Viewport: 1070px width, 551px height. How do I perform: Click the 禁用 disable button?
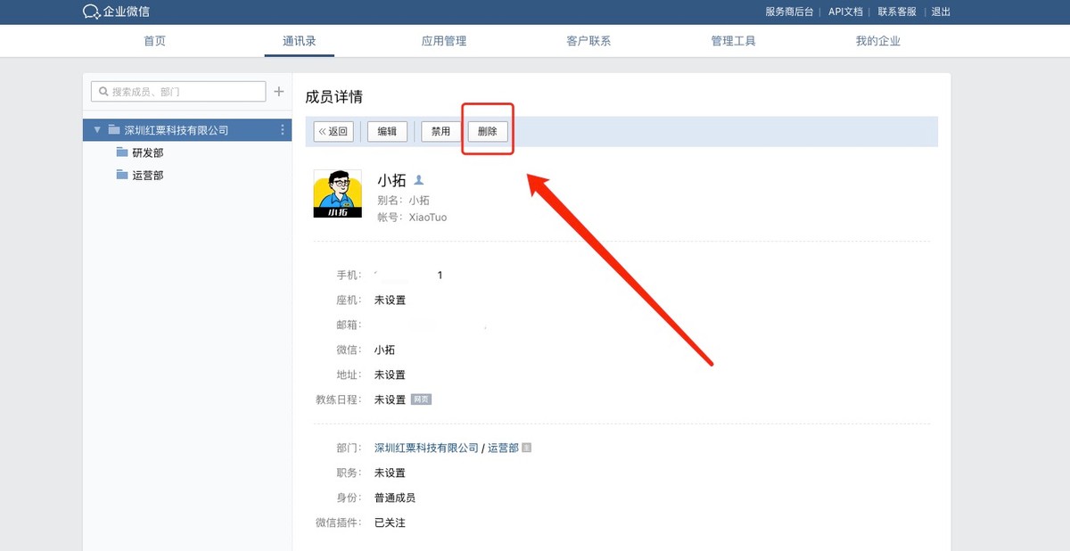point(439,130)
